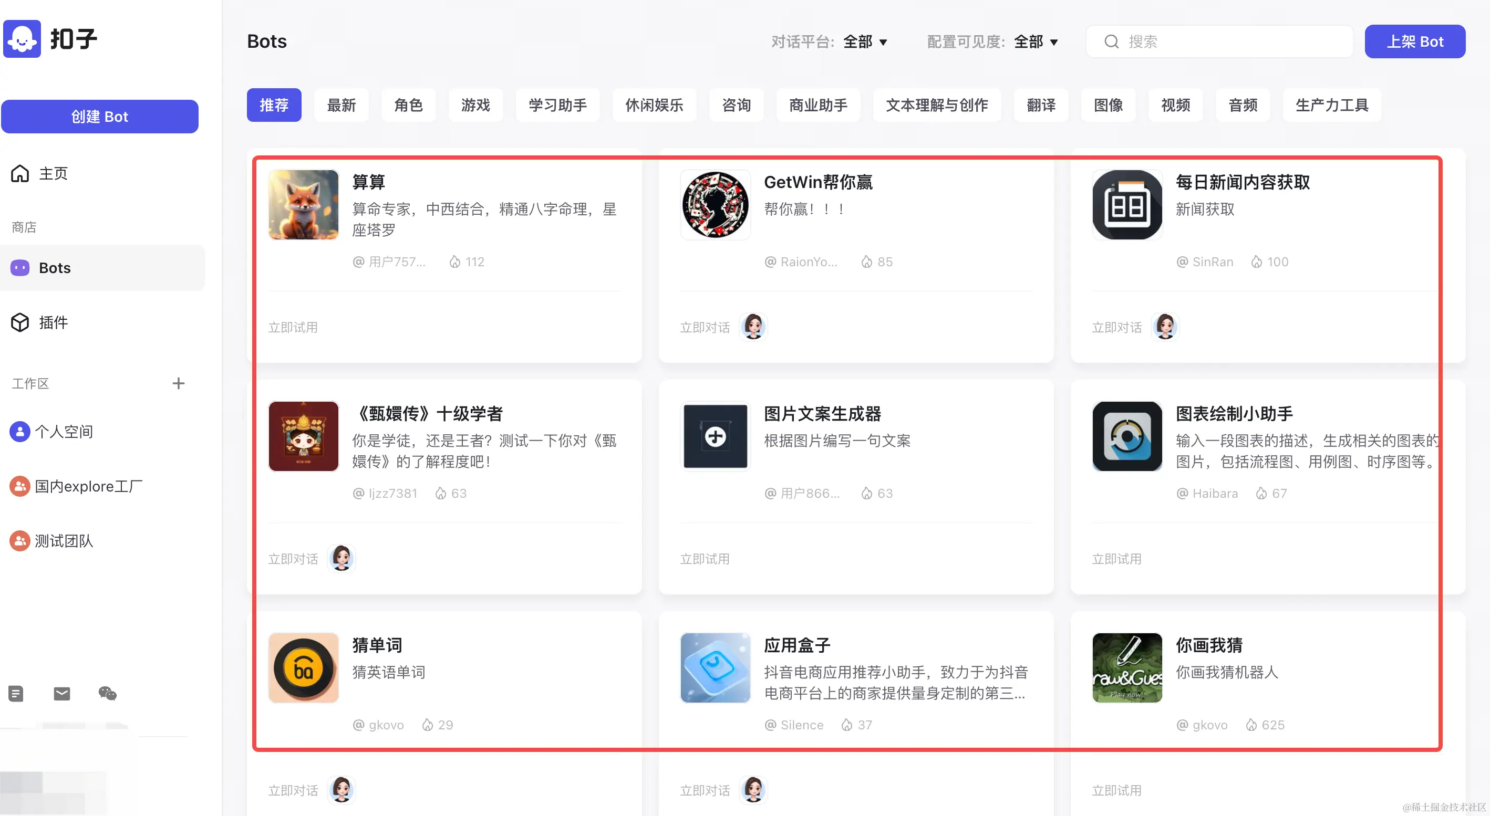Select 国内explore工厂 workspace

pos(88,487)
